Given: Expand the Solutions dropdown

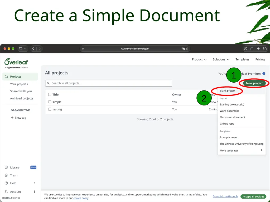Looking at the screenshot, I should pyautogui.click(x=221, y=59).
